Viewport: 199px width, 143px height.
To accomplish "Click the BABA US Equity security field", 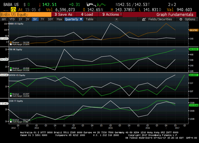I will [26, 15].
